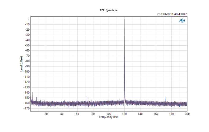Click the tip of the 12k peak
The image size is (209, 132).
point(125,20)
